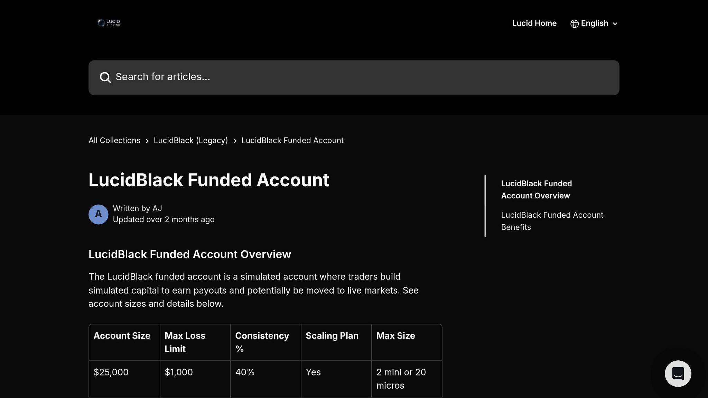
Task: Click the Scaling Plan column header
Action: coord(332,336)
